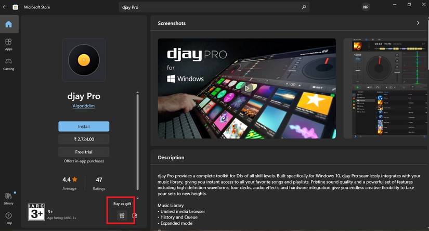Start the Free trial

[84, 151]
